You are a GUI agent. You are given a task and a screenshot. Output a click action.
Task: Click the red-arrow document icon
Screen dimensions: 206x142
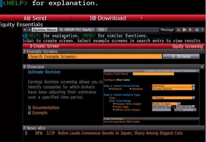coord(191,30)
